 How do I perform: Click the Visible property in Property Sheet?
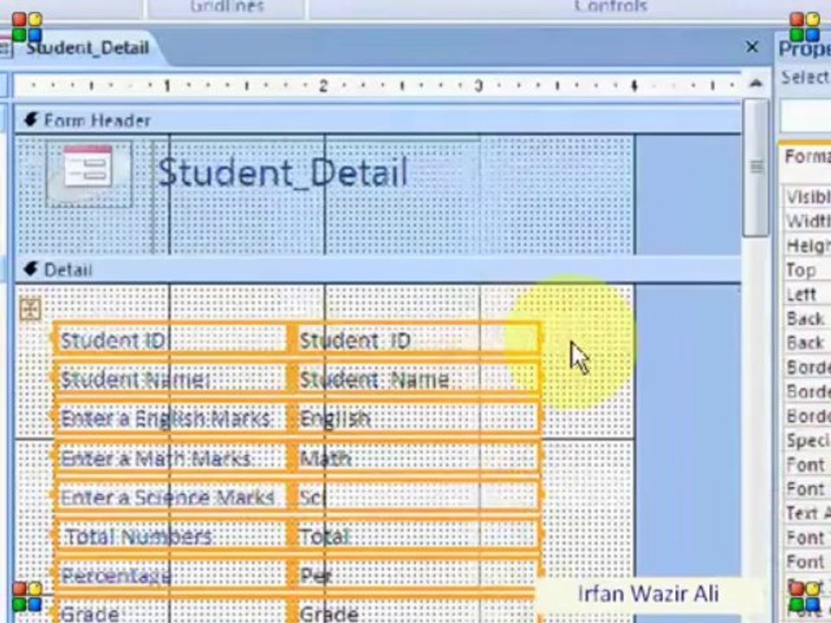(807, 197)
